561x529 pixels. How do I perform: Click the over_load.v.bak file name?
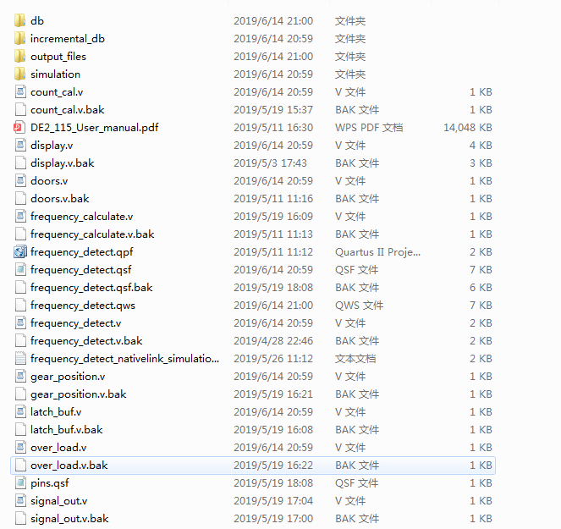(x=69, y=466)
